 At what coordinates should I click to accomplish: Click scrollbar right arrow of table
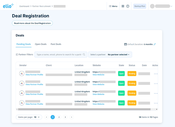coord(157,109)
